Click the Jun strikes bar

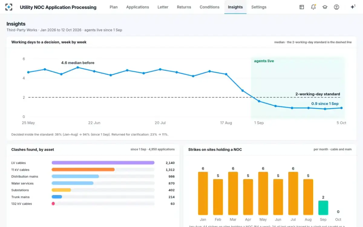(x=278, y=197)
